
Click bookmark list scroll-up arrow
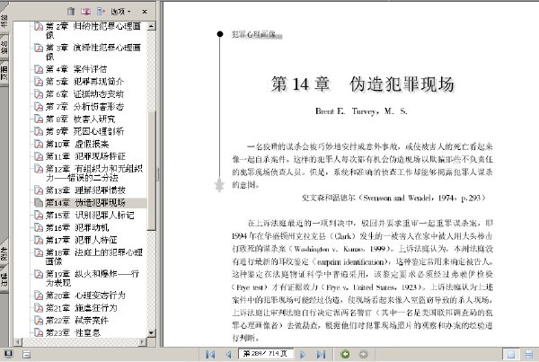point(151,26)
